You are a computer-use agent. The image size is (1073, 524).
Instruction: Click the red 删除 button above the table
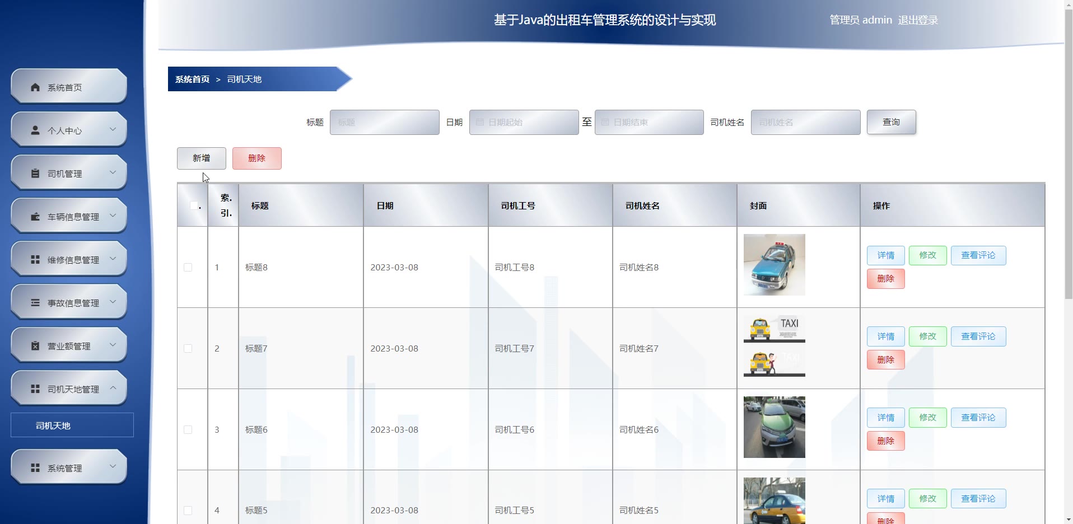coord(257,158)
